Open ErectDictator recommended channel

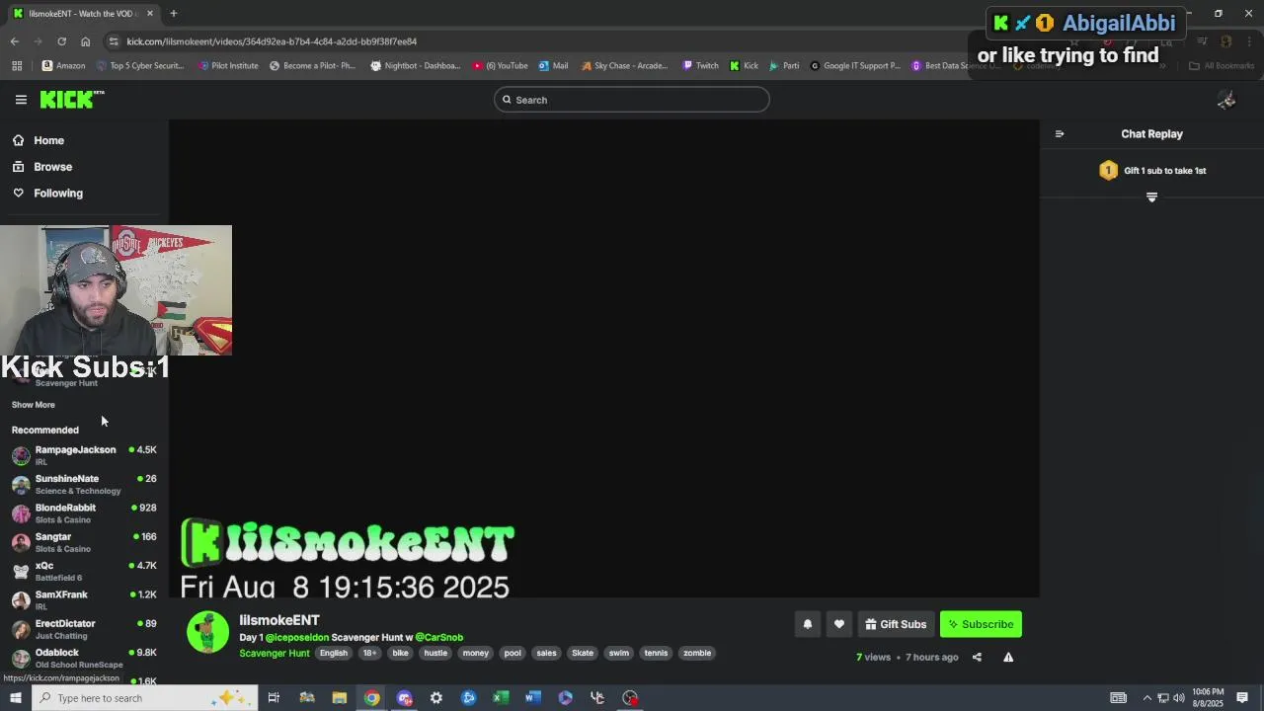(84, 629)
